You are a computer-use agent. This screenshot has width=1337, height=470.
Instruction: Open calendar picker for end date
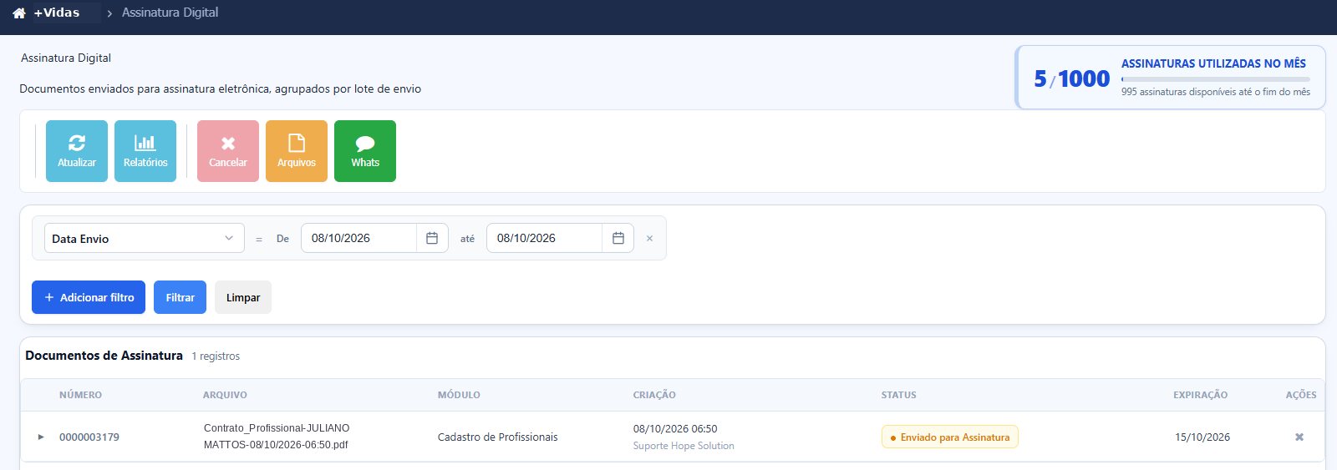pyautogui.click(x=618, y=238)
